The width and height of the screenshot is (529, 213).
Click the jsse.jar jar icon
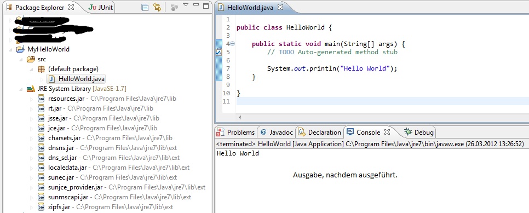(x=41, y=118)
